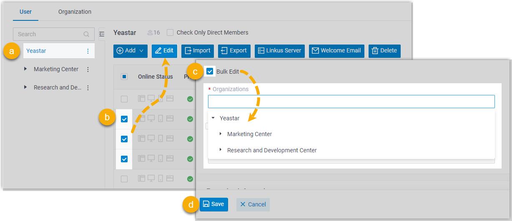This screenshot has height=221, width=512.
Task: Open Research and Development options menu
Action: coord(88,88)
